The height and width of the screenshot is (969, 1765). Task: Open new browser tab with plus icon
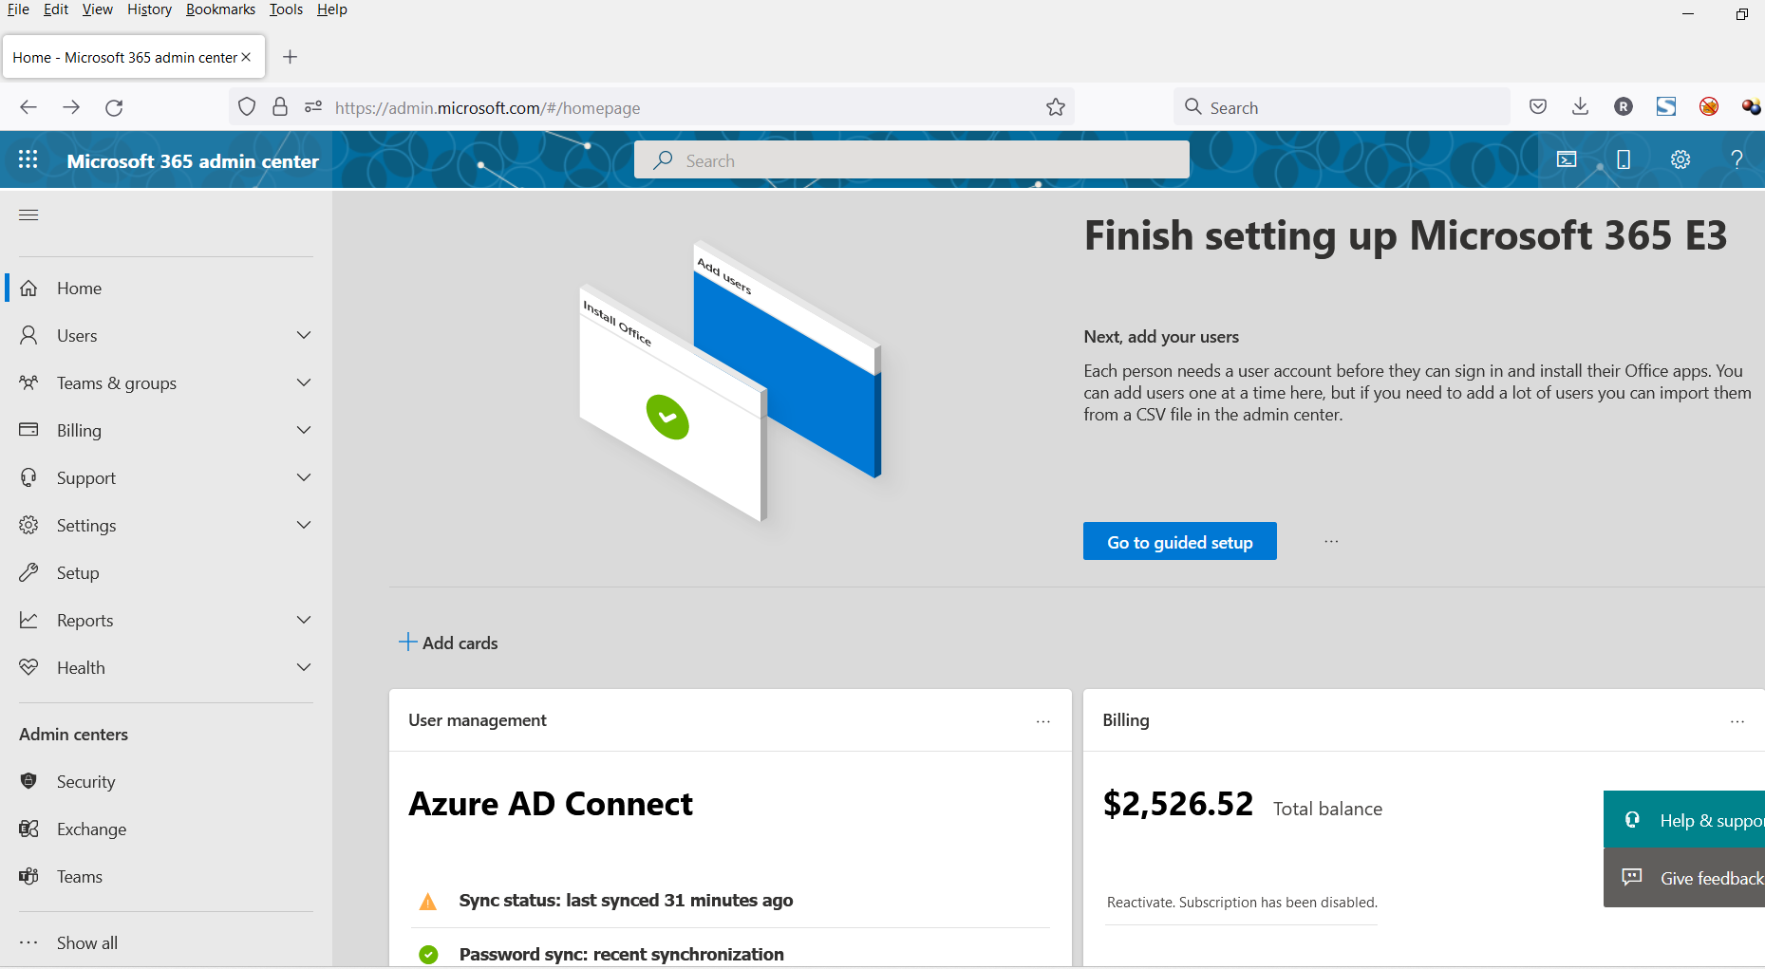[291, 57]
